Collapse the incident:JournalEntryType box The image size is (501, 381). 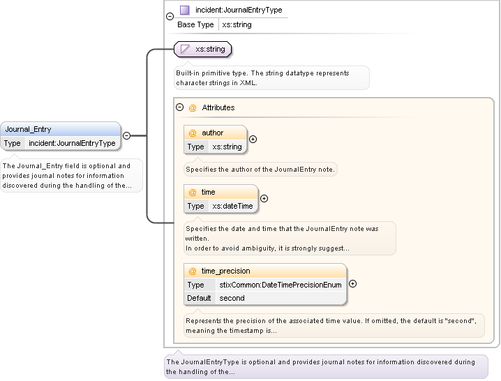[170, 16]
